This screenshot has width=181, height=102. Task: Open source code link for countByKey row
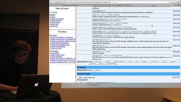pos(176,11)
